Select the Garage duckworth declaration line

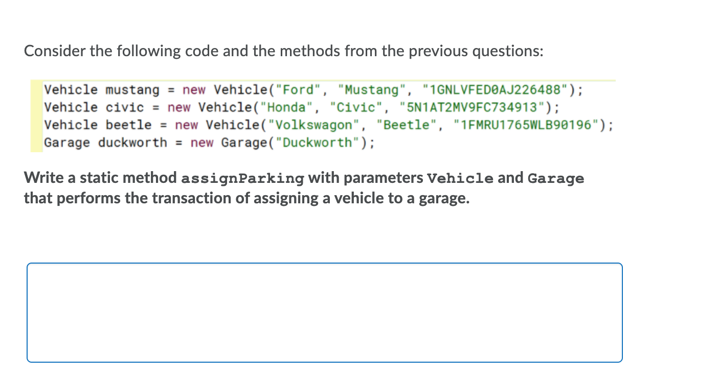coord(209,143)
